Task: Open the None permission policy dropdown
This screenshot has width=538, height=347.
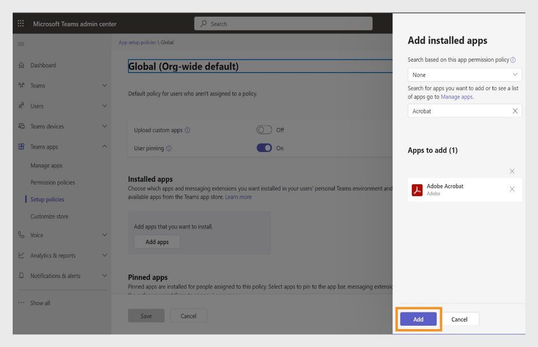Action: tap(465, 74)
